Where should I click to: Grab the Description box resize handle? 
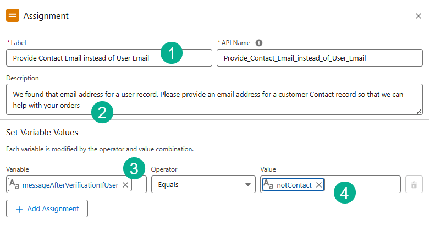(x=419, y=111)
